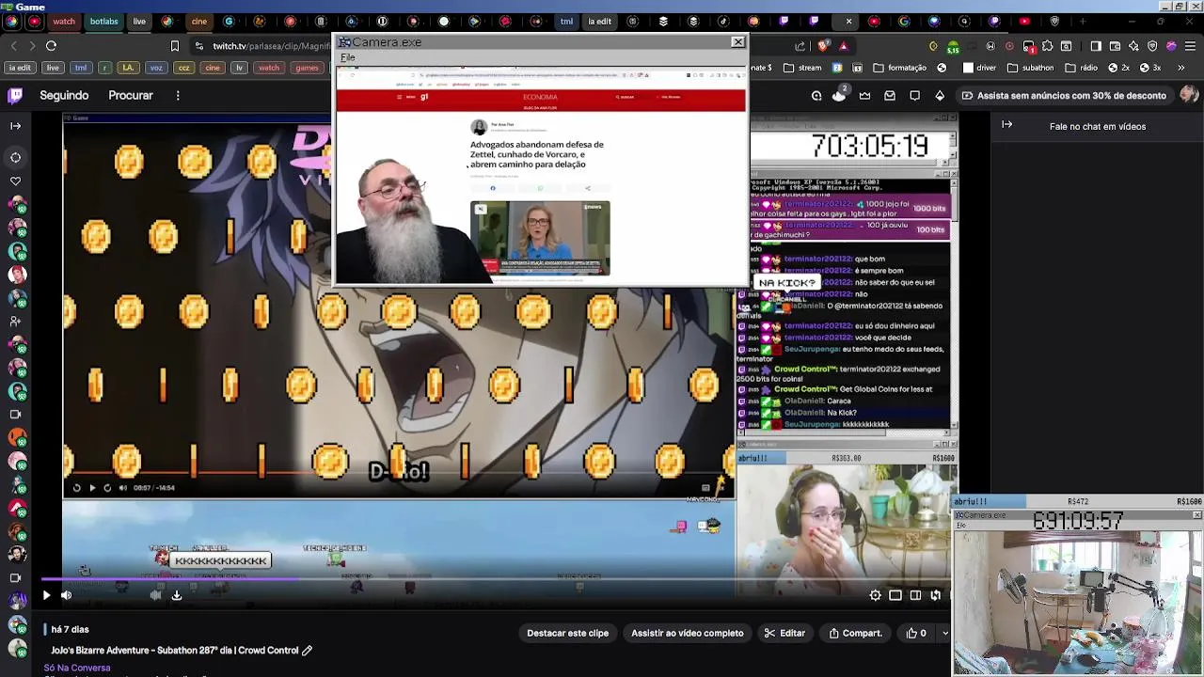Toggle theater mode in clip player
The image size is (1204, 677).
pos(915,595)
